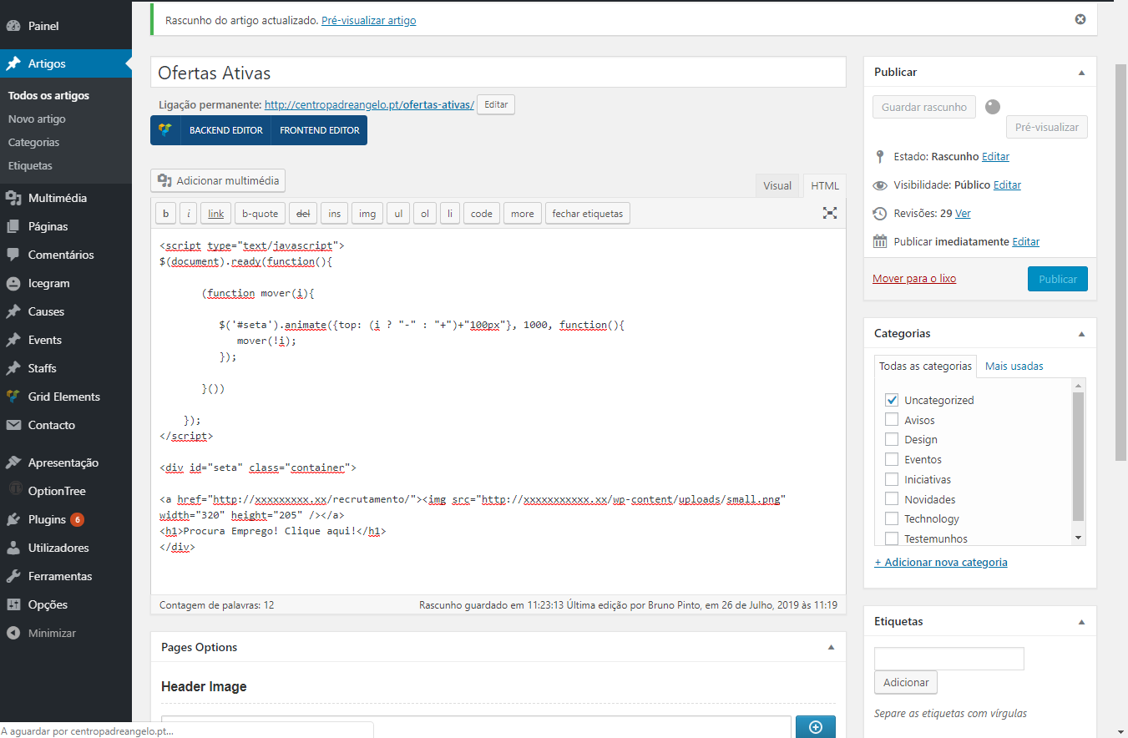Select the Novidades category checkbox
1128x738 pixels.
coord(892,499)
